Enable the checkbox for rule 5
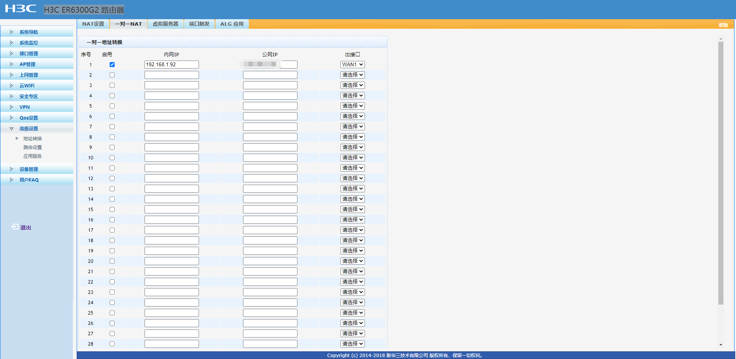The width and height of the screenshot is (736, 359). (112, 106)
